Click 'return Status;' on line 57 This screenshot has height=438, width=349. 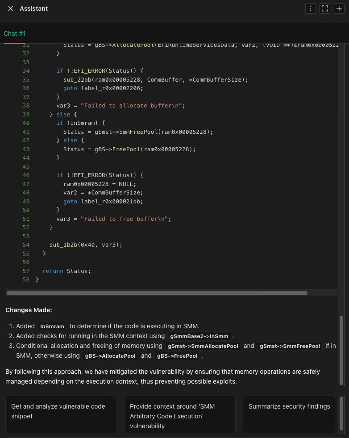click(x=67, y=271)
